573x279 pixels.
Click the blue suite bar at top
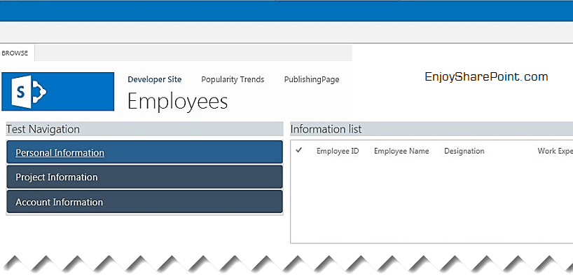286,11
